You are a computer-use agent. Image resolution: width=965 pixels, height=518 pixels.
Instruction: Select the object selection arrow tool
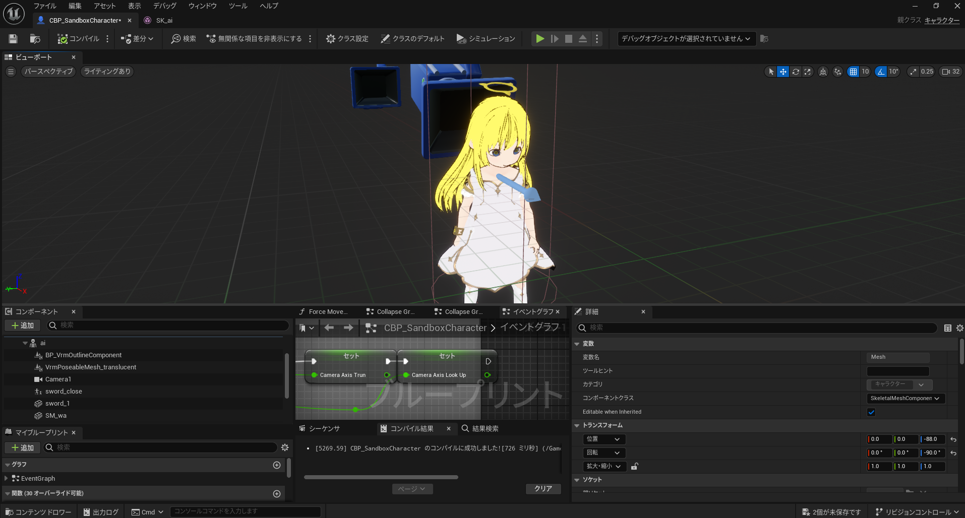[771, 72]
